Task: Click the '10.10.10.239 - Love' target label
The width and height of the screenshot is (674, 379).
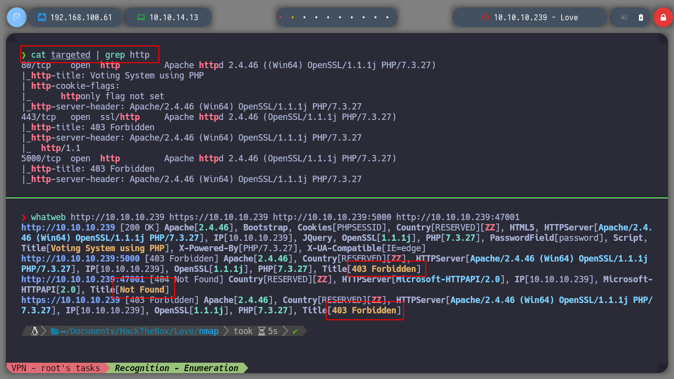Action: (x=536, y=17)
